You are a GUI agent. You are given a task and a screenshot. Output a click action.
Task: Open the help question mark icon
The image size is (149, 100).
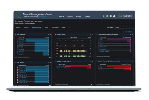(114, 16)
